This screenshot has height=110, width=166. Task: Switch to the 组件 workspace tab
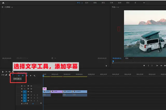click(87, 3)
